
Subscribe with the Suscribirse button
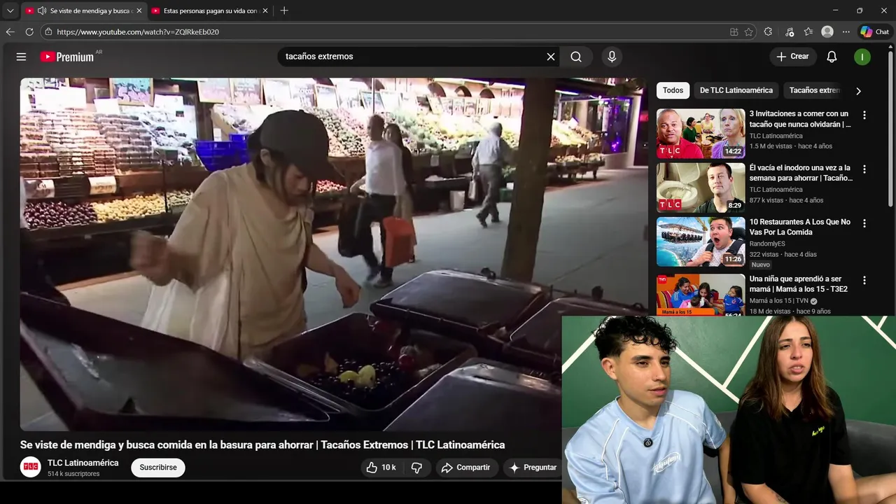158,468
